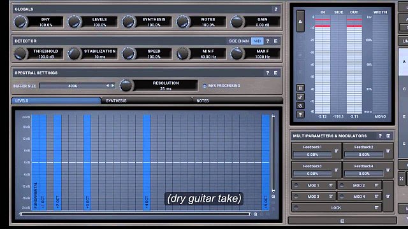Open the Feedback1 multiparameter menu icon

[336, 151]
